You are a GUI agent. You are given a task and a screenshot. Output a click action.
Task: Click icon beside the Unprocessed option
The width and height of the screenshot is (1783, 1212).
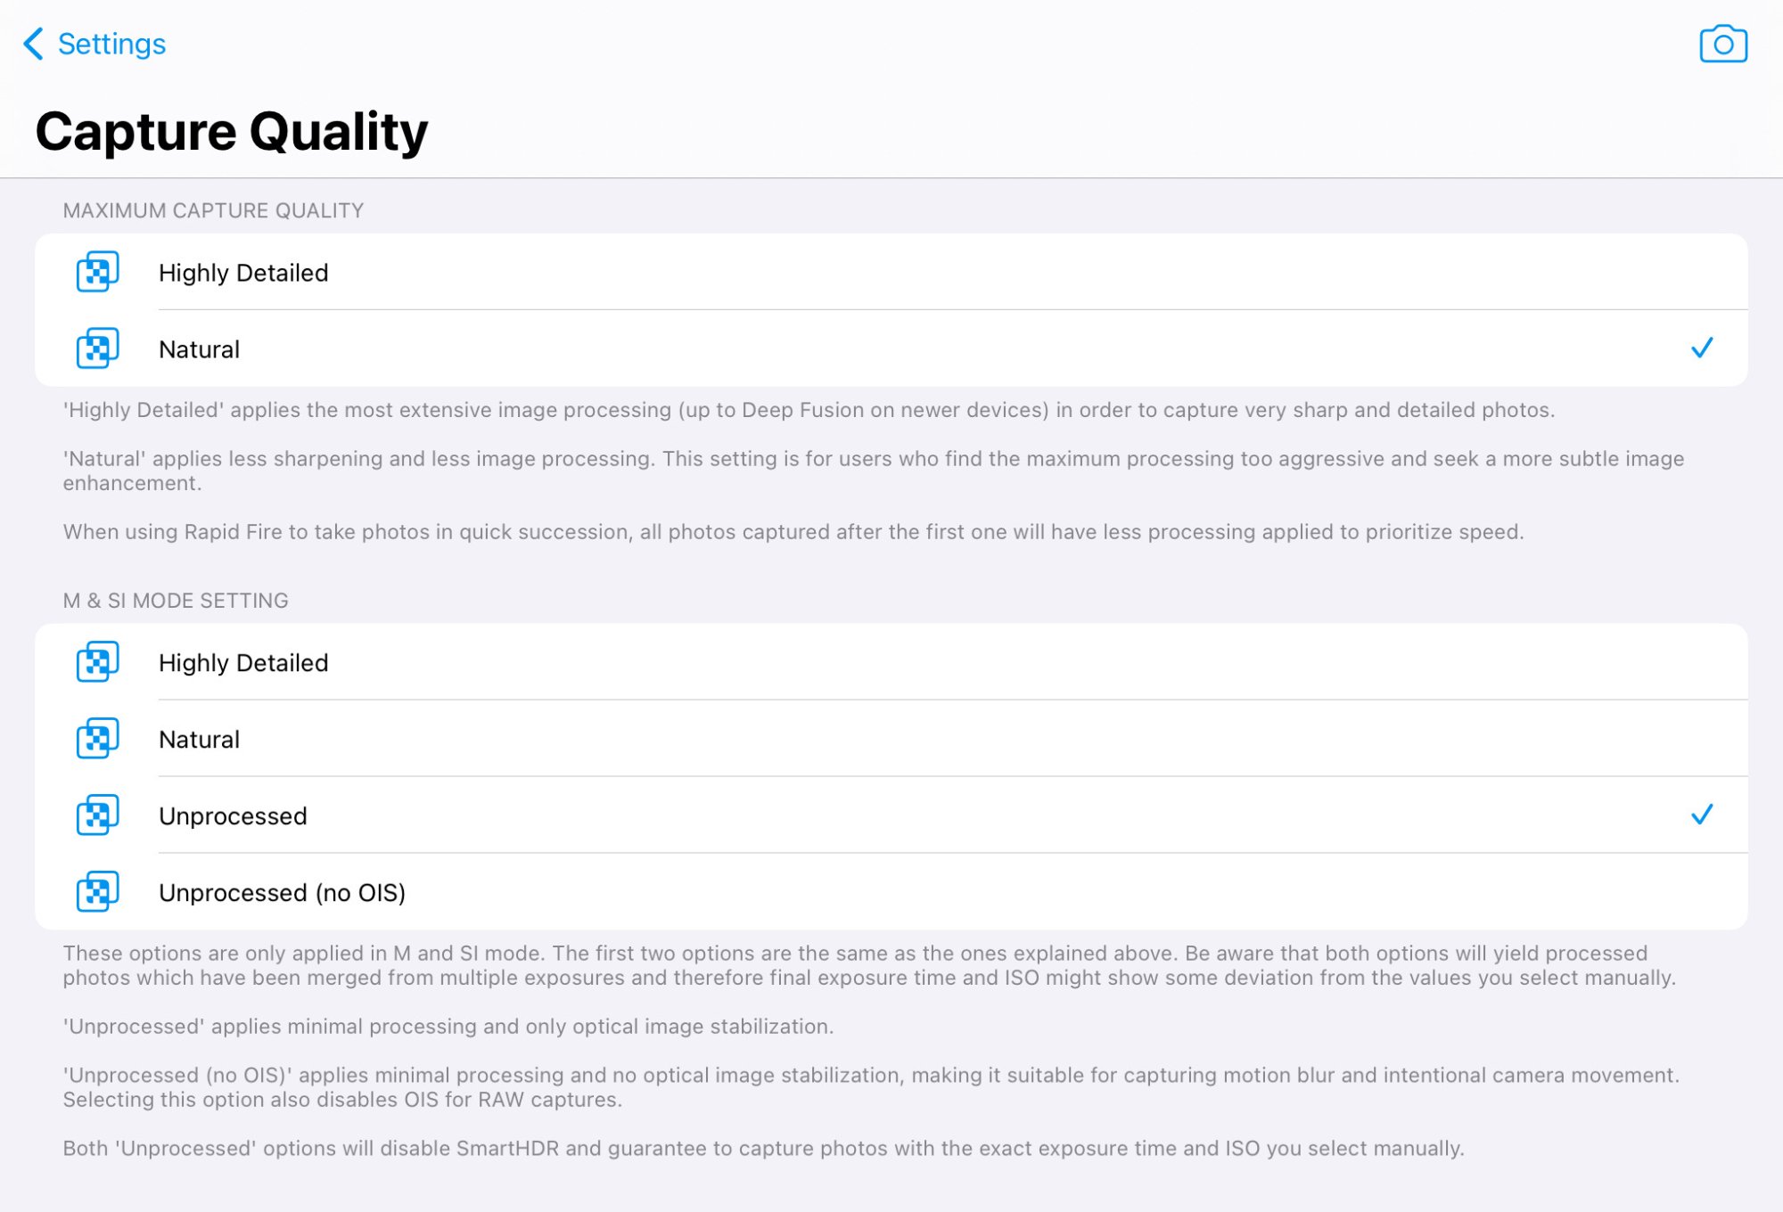(97, 815)
